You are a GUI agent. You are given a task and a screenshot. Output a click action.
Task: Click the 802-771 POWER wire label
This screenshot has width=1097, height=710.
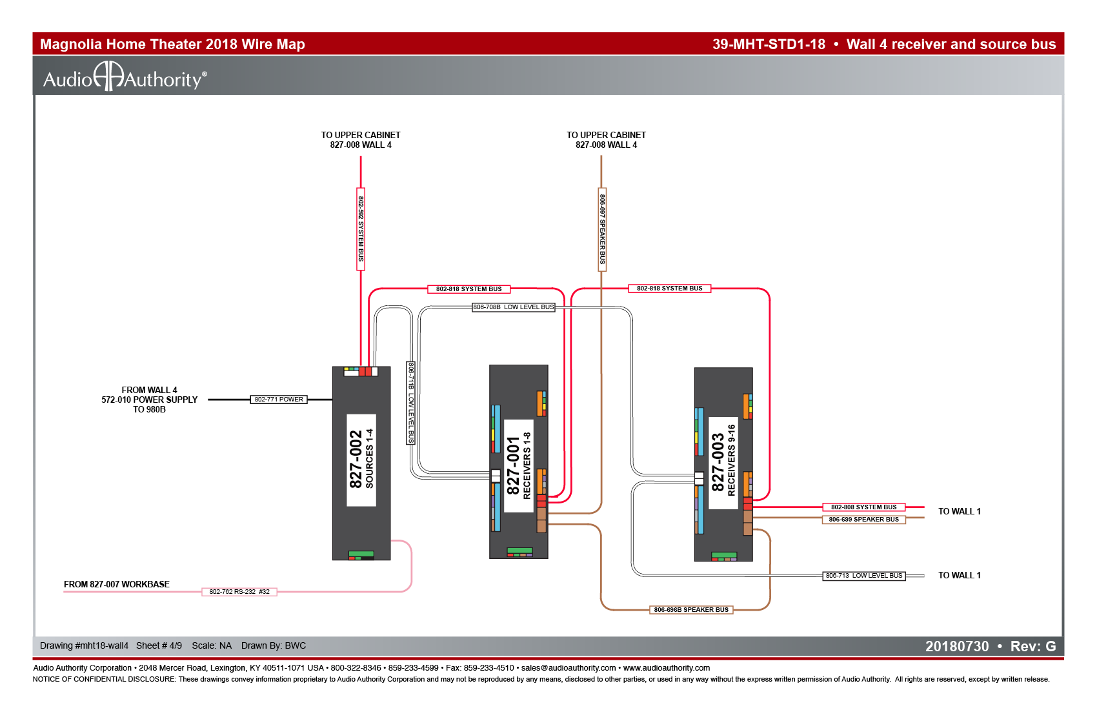[279, 400]
